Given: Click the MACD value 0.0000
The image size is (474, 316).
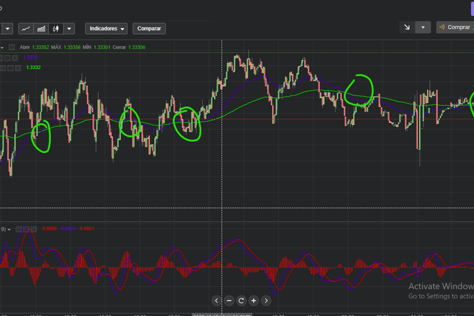Looking at the screenshot, I should [x=49, y=228].
